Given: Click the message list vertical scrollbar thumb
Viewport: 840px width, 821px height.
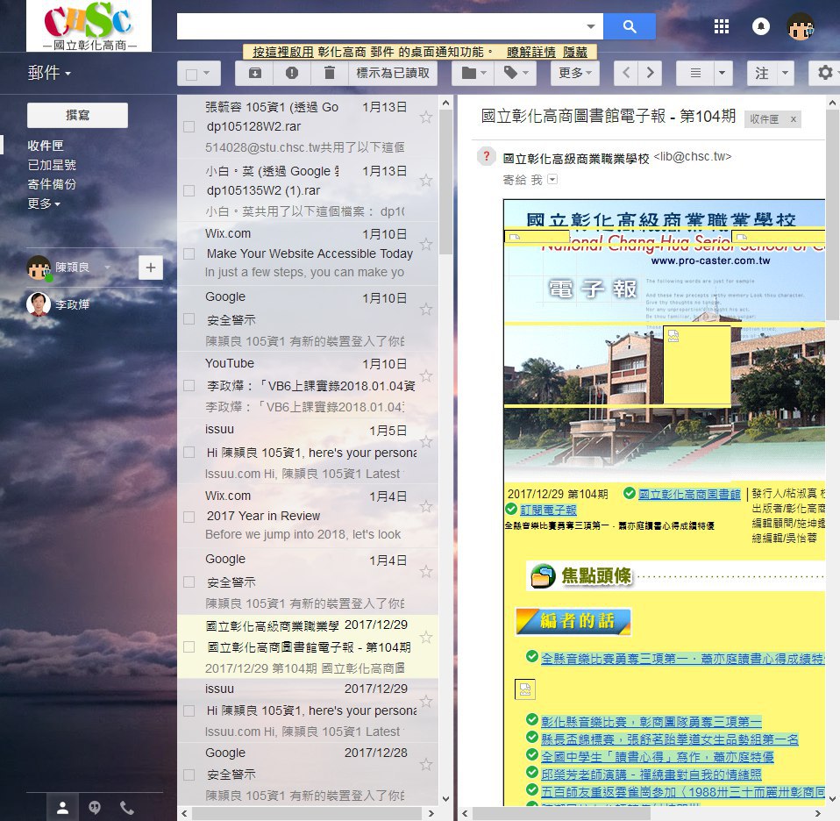Looking at the screenshot, I should 445,182.
